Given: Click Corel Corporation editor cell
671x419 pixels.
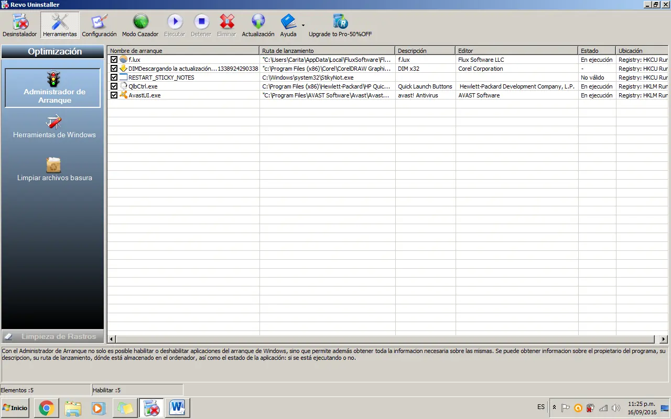Looking at the screenshot, I should 480,69.
